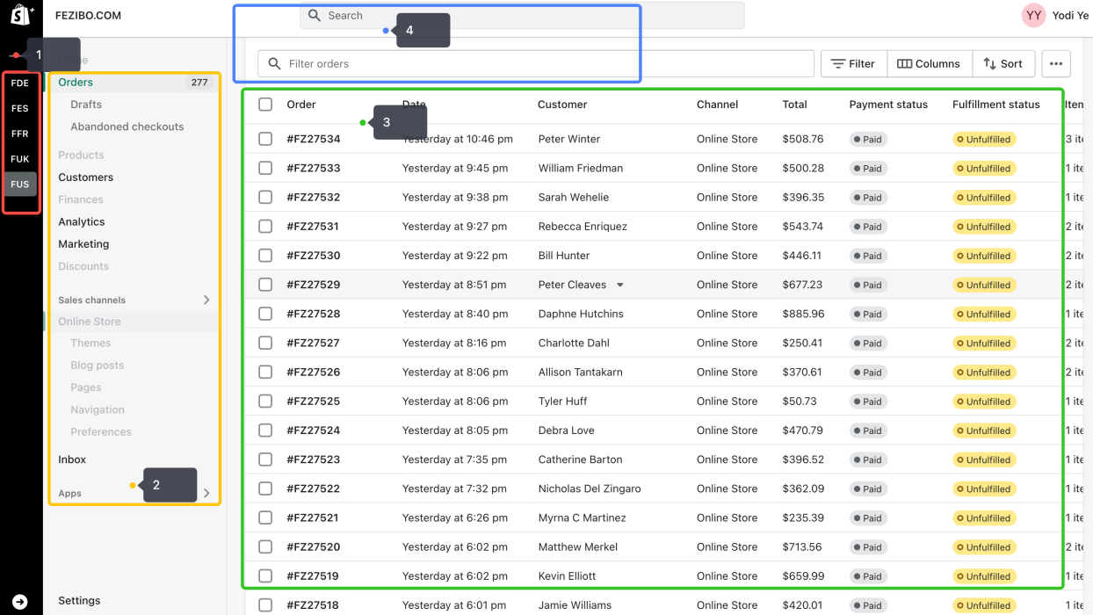Screen dimensions: 1093x615
Task: Open Customers in the sidebar
Action: 85,177
